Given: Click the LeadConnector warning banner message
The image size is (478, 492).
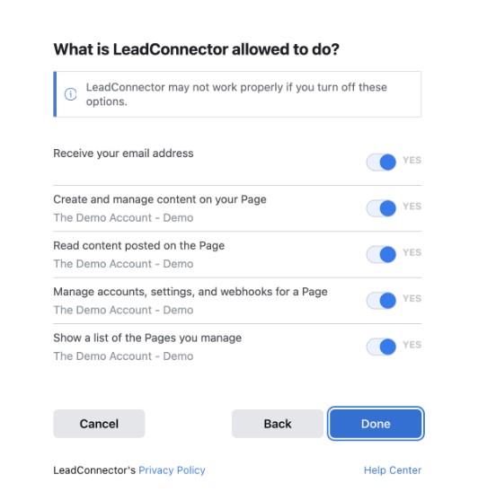Looking at the screenshot, I should point(236,94).
